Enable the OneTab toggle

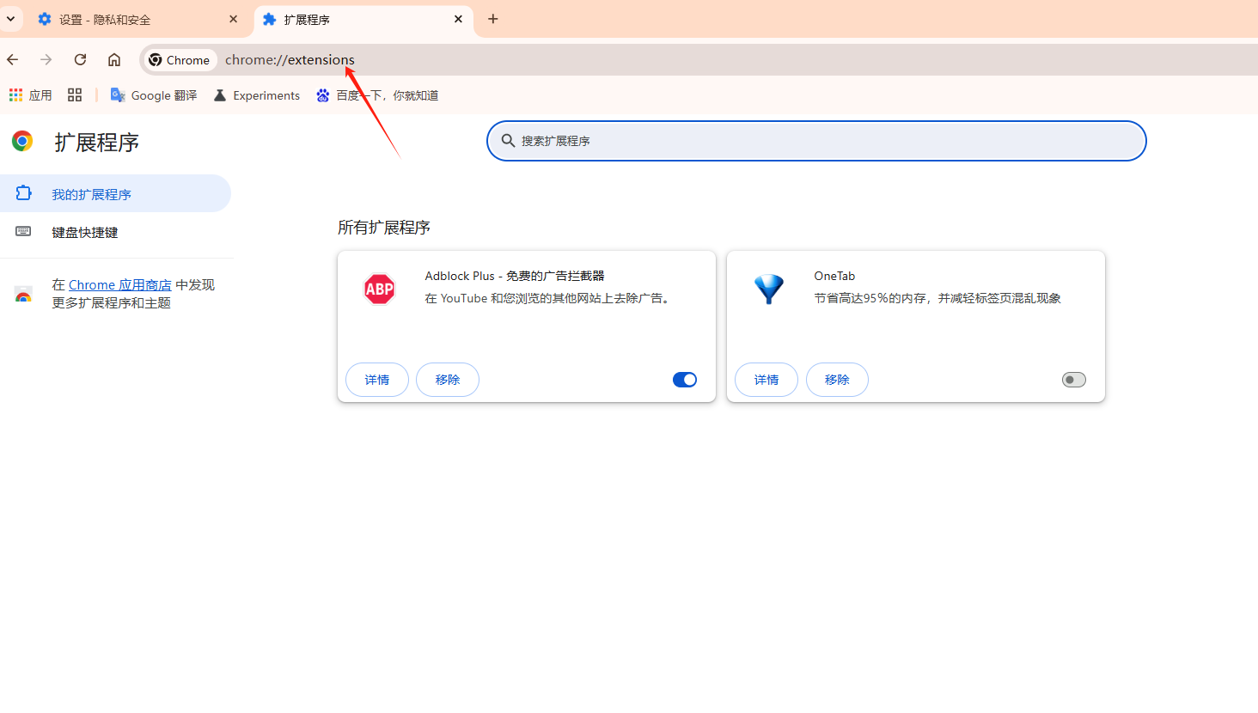1074,380
